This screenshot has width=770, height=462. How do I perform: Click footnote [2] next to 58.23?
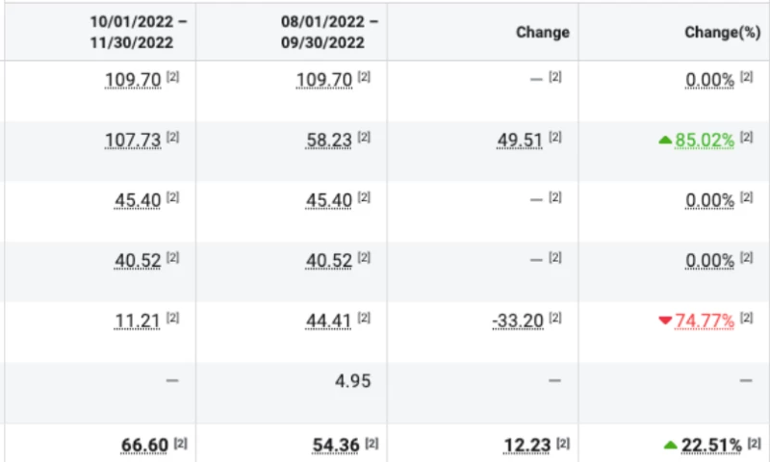point(364,138)
